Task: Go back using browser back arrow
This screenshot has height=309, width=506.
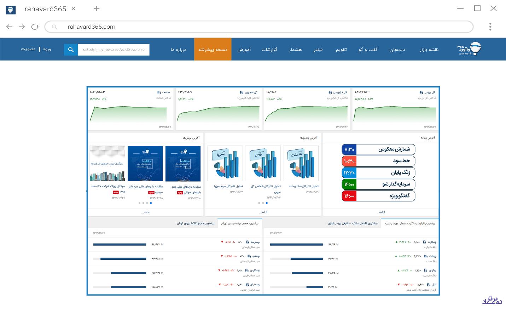Action: 10,27
